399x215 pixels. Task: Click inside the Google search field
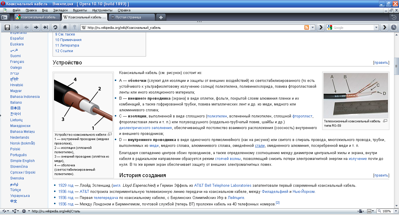353,28
